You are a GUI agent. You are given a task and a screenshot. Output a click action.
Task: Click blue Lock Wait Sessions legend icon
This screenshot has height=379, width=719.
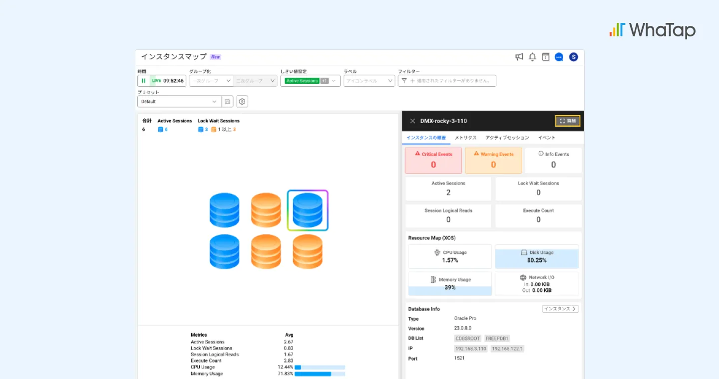(200, 129)
